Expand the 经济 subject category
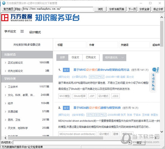This screenshot has height=149, width=165. coord(5,103)
